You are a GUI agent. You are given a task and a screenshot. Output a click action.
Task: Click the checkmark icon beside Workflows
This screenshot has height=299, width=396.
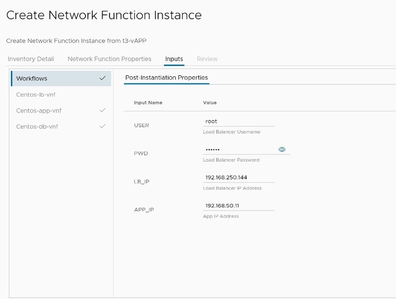coord(102,78)
